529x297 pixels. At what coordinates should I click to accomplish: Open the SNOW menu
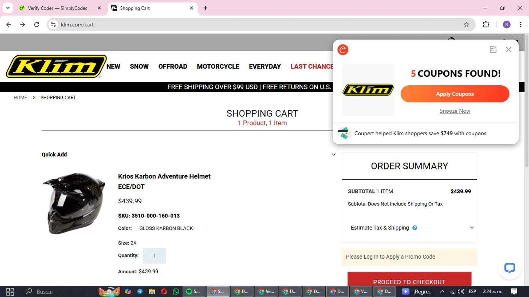click(139, 66)
